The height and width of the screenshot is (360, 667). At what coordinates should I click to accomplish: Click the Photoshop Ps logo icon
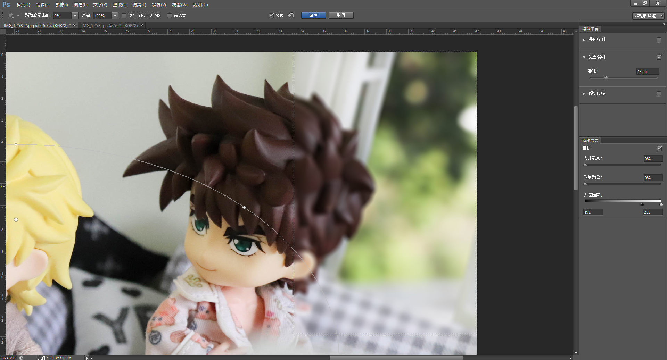[x=6, y=4]
